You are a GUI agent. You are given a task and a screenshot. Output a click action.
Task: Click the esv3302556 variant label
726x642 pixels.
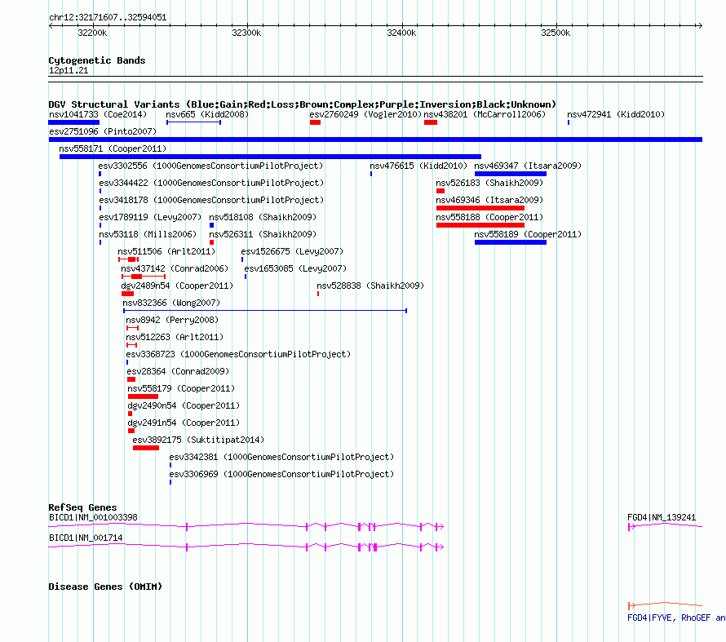pyautogui.click(x=210, y=166)
